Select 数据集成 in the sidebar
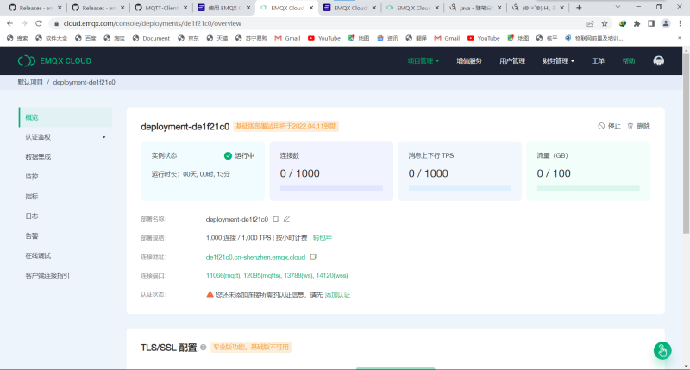Screen dimensions: 690x370 [66, 157]
